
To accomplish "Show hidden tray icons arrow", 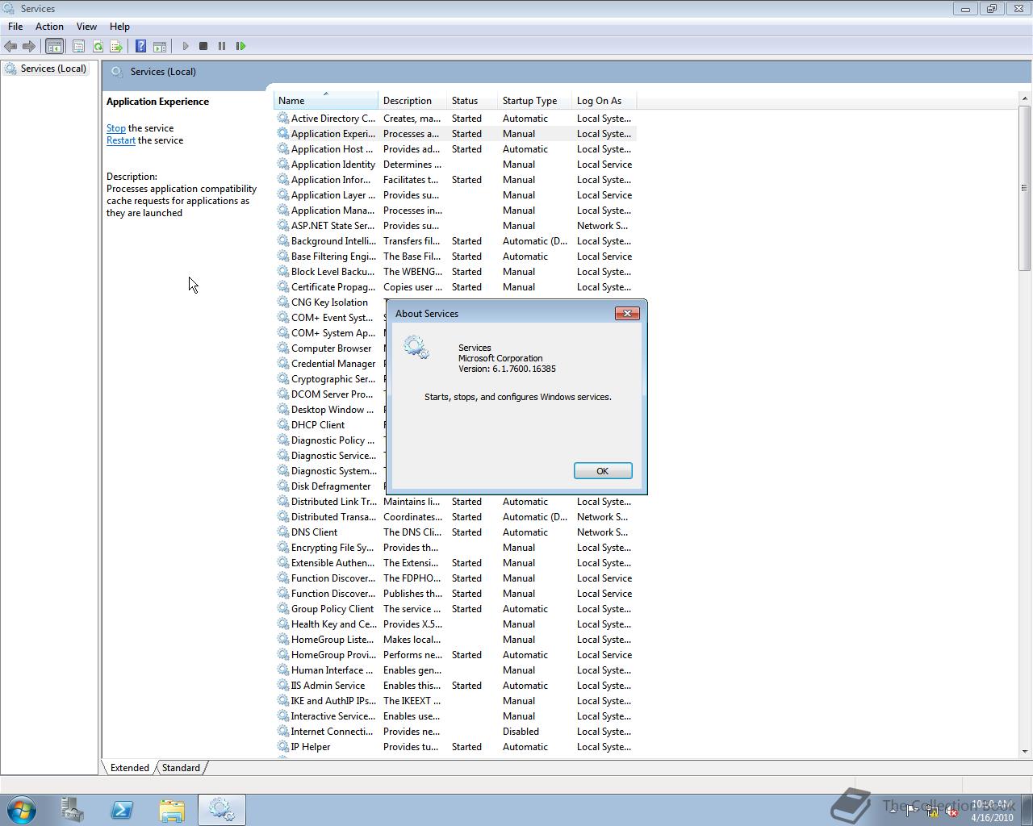I will 893,811.
